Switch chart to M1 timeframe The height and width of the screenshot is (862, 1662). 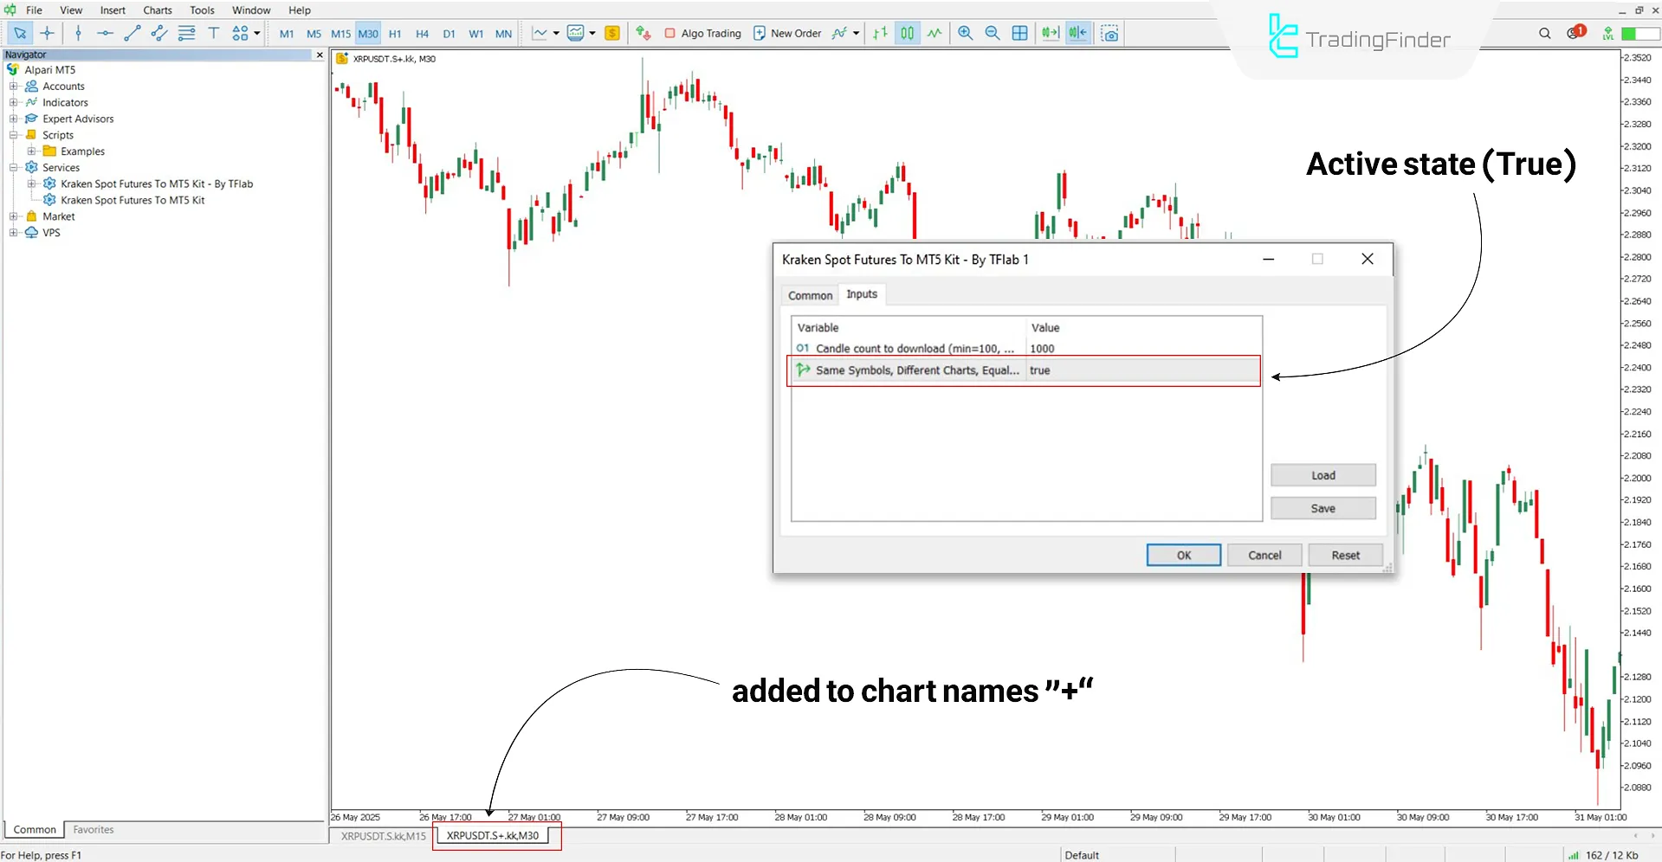[x=287, y=34]
